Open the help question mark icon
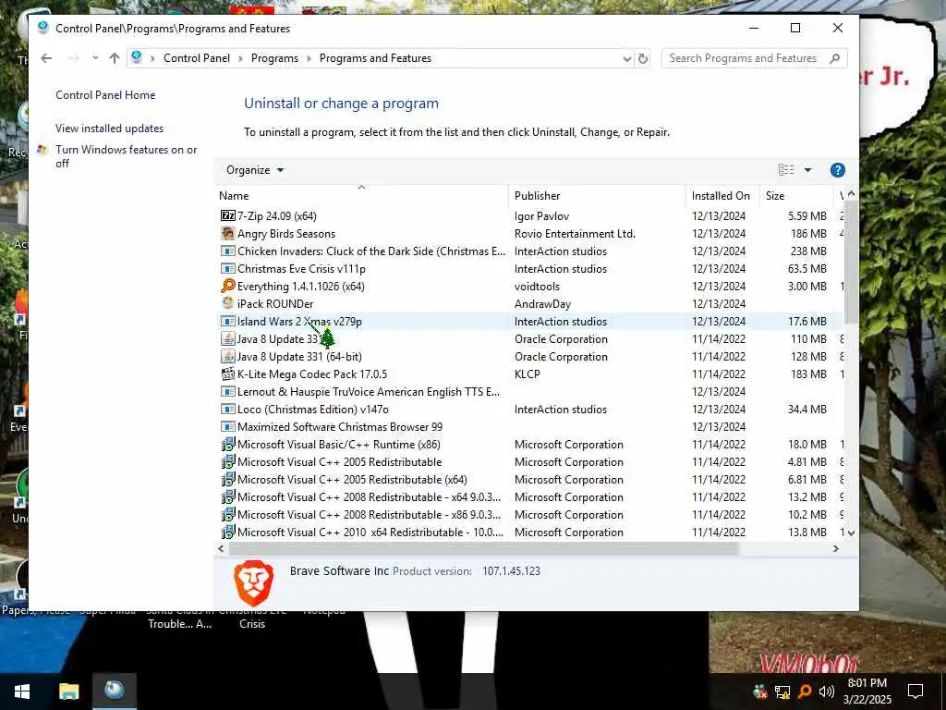This screenshot has width=946, height=710. pos(837,170)
